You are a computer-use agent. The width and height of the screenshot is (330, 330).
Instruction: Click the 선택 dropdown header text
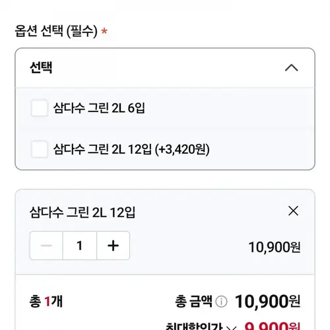point(41,67)
